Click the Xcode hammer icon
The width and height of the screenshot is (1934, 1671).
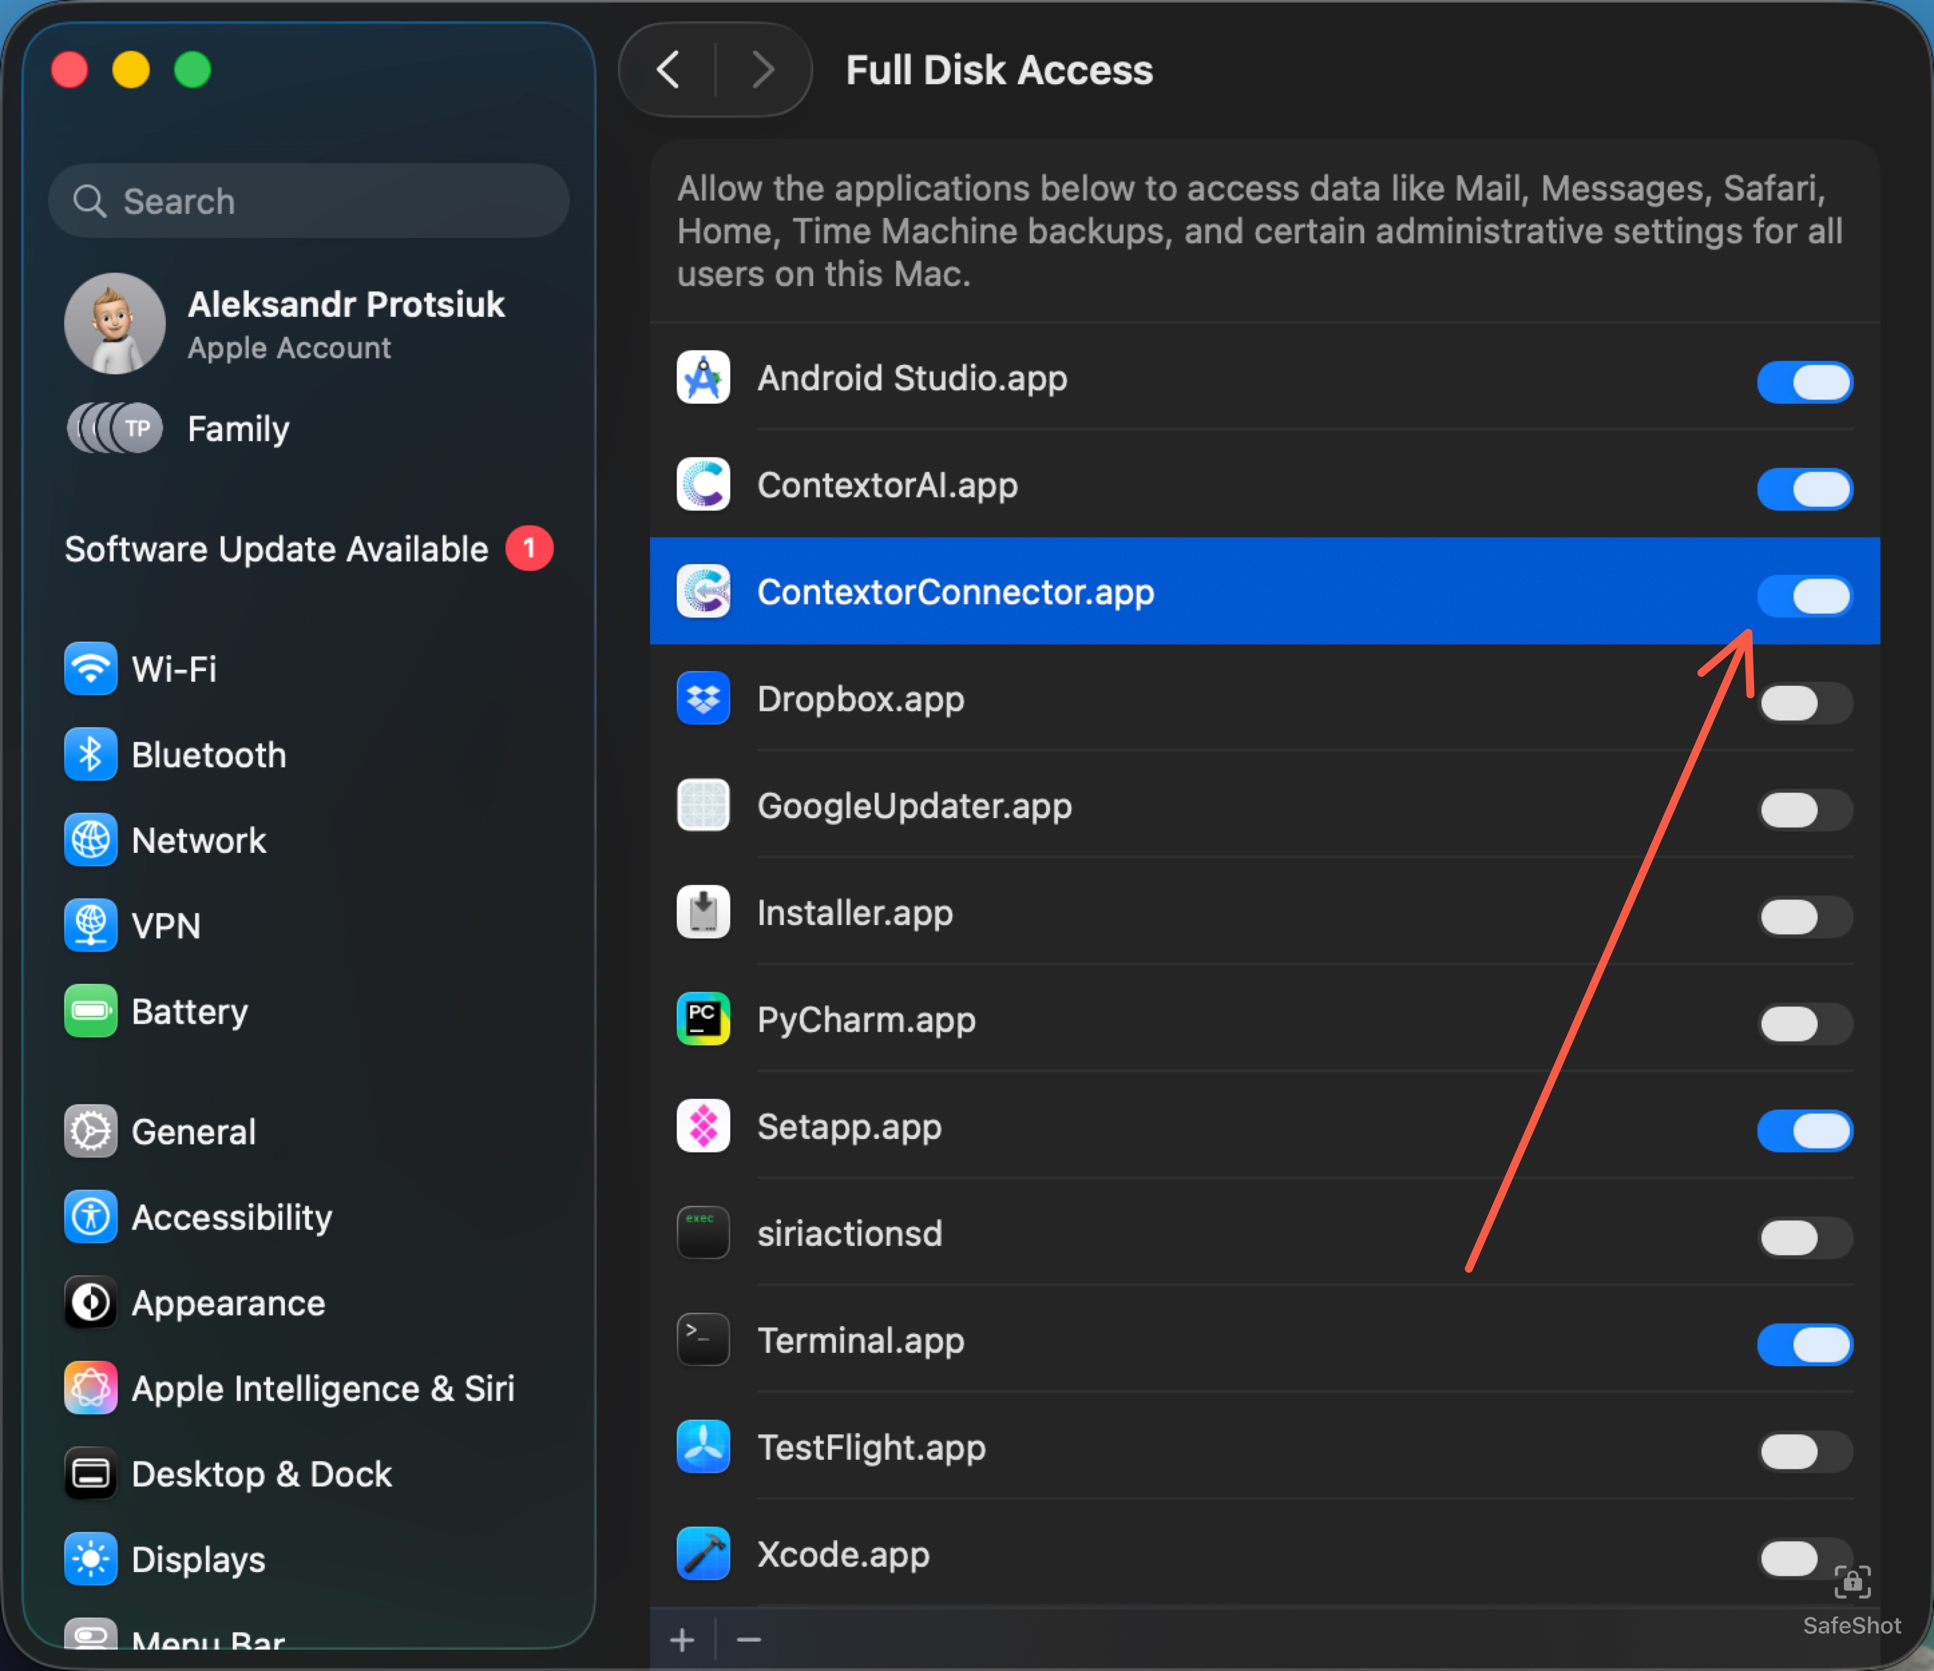pyautogui.click(x=703, y=1553)
